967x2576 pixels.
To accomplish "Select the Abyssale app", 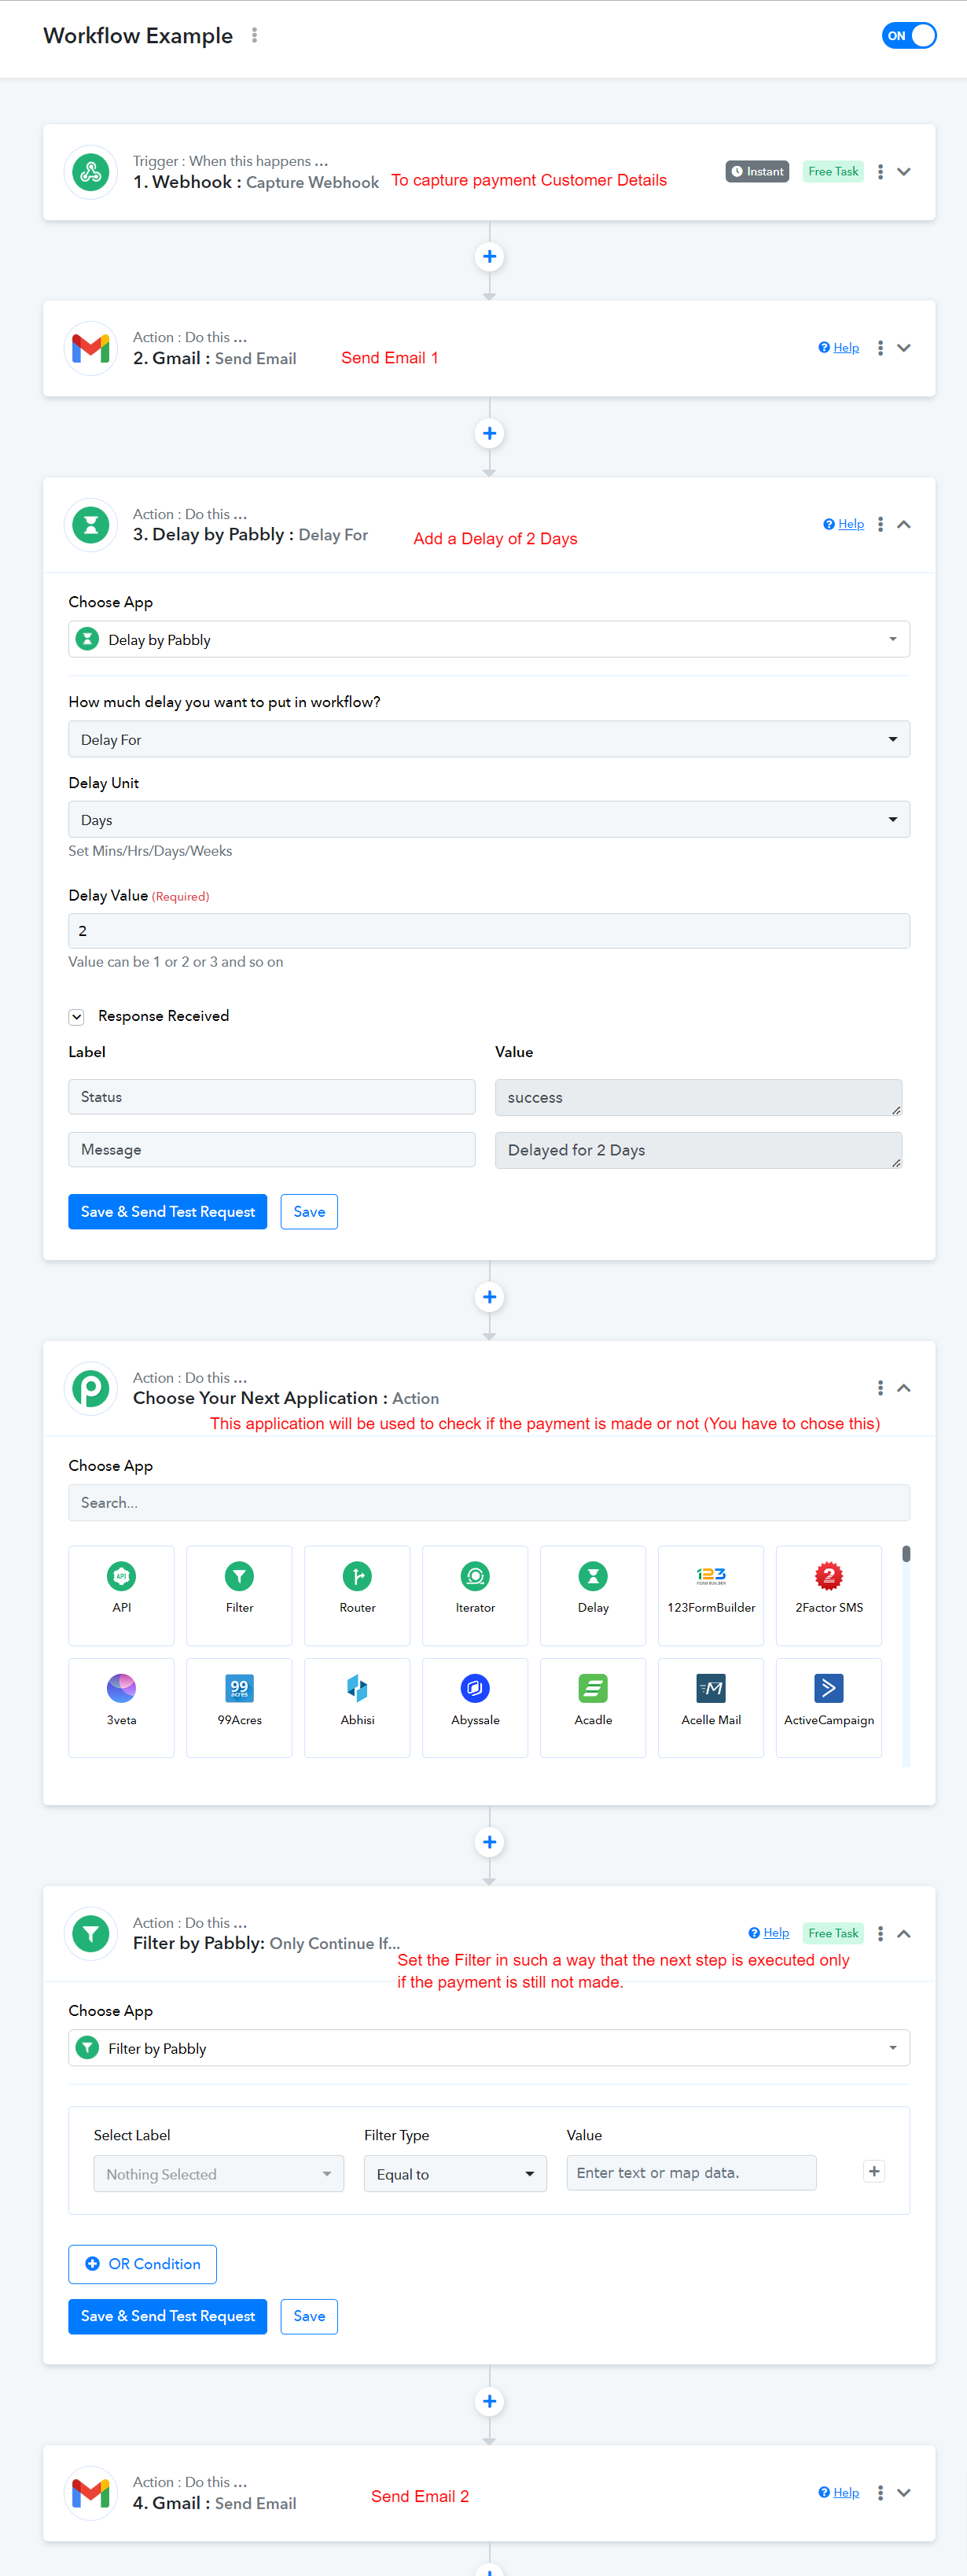I will [x=475, y=1708].
